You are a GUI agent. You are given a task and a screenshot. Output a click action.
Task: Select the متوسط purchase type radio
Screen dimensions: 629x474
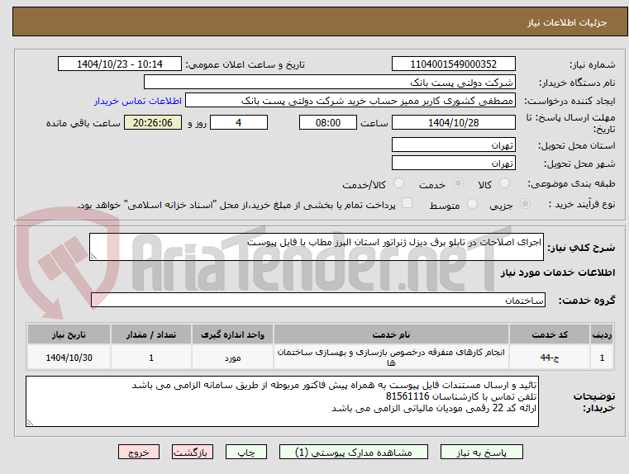coord(473,204)
